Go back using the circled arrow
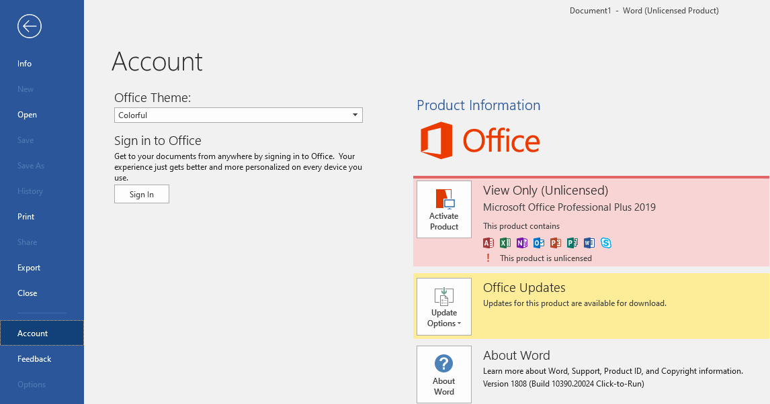The width and height of the screenshot is (770, 404). 30,26
